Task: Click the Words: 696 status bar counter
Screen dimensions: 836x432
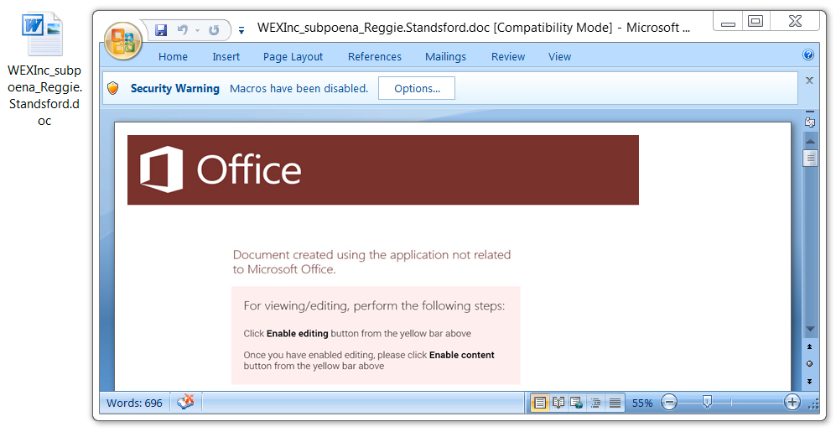Action: coord(134,403)
